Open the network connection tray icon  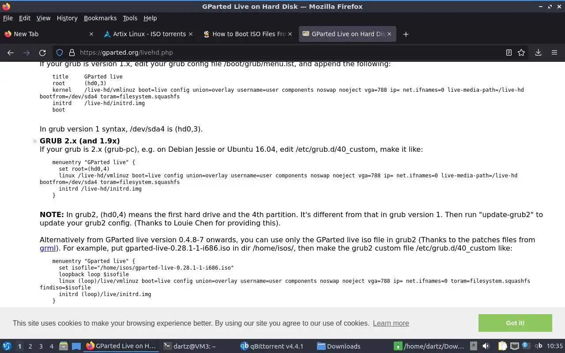click(514, 346)
